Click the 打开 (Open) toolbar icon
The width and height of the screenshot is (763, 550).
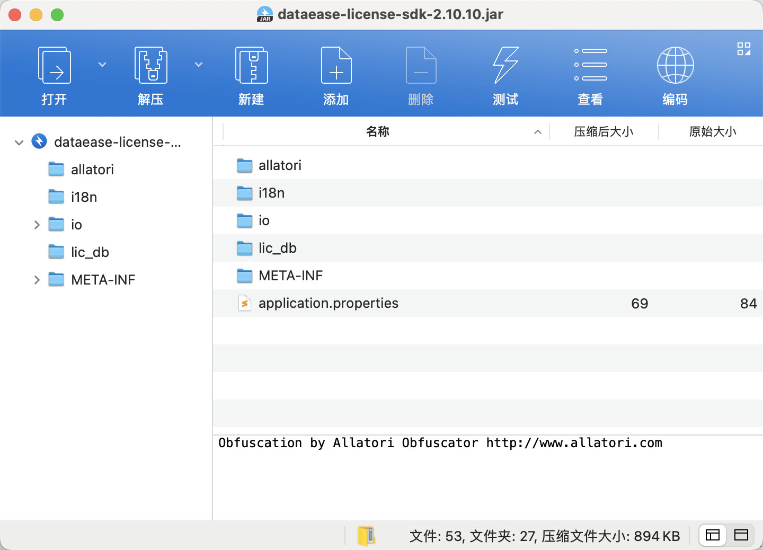[x=55, y=65]
